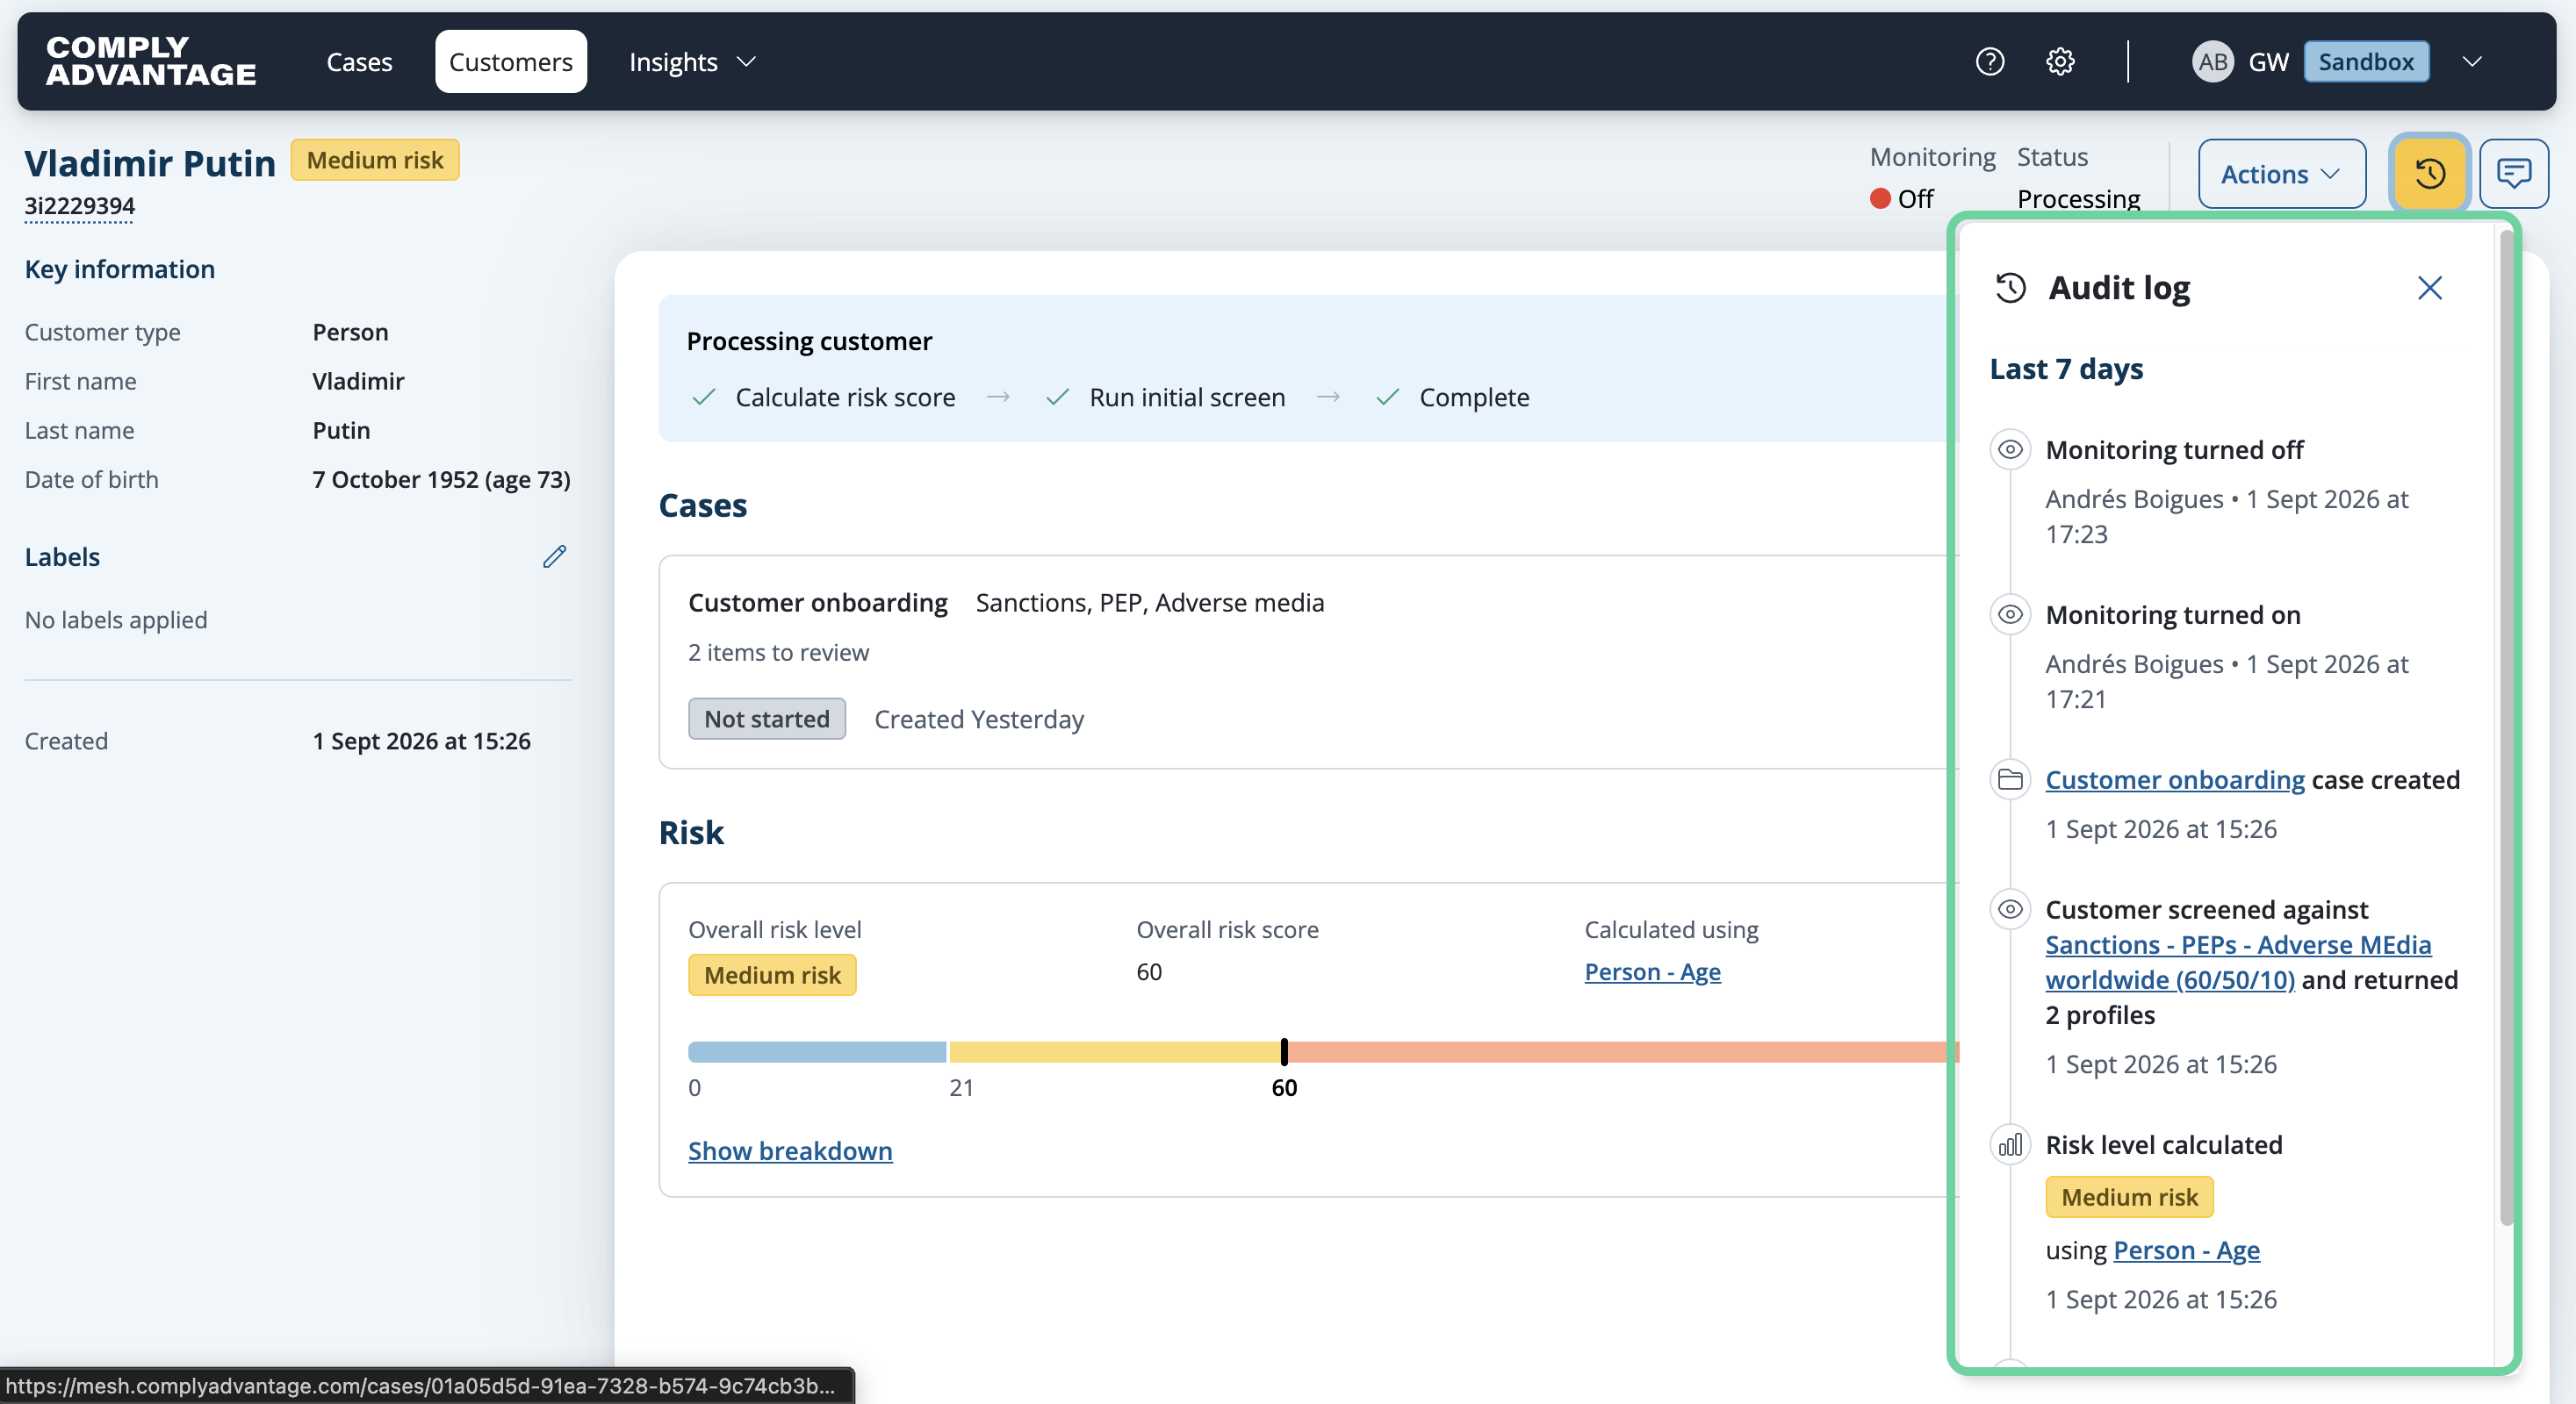Click eye icon beside Customer screened against
The height and width of the screenshot is (1404, 2576).
coord(2010,909)
